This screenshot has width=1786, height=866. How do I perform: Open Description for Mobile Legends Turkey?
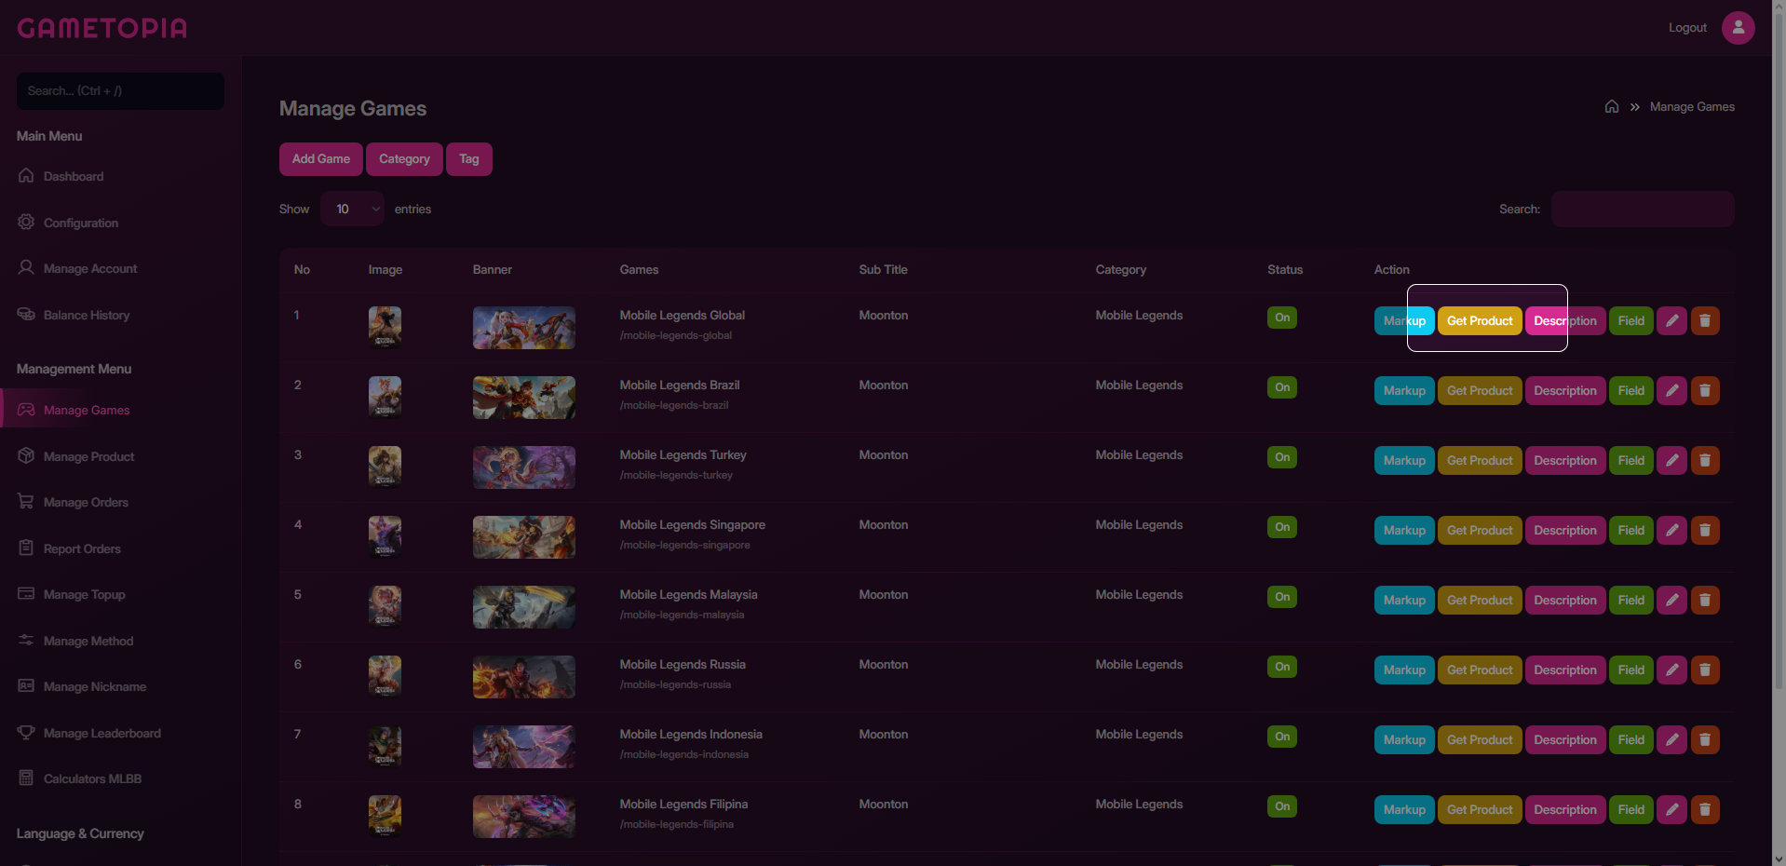[1565, 460]
